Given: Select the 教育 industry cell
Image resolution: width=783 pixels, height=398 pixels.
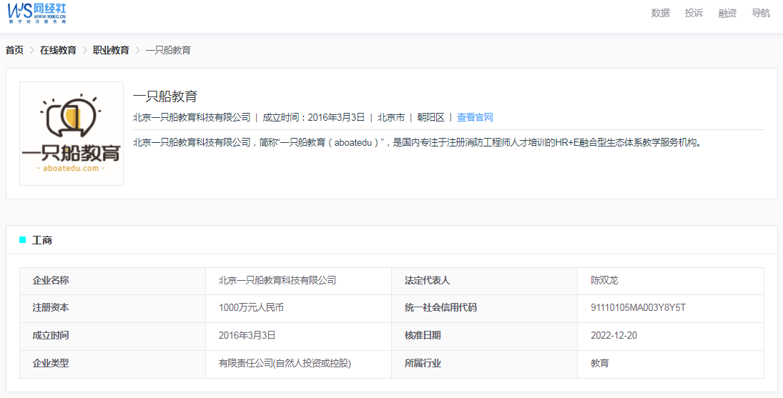Looking at the screenshot, I should [x=671, y=364].
